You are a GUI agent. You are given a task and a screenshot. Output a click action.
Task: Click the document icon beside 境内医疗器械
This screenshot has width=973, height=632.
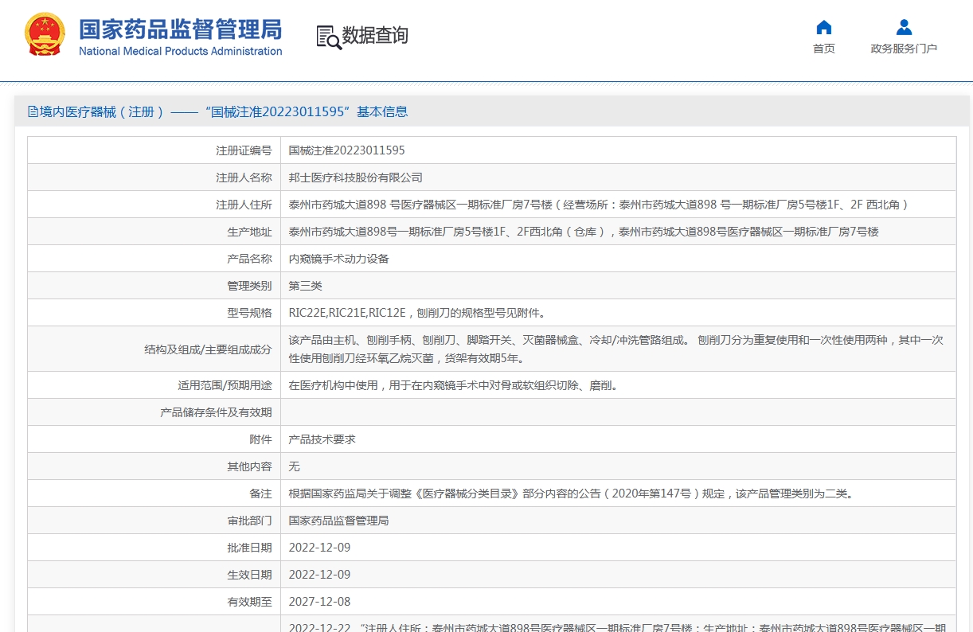point(33,111)
